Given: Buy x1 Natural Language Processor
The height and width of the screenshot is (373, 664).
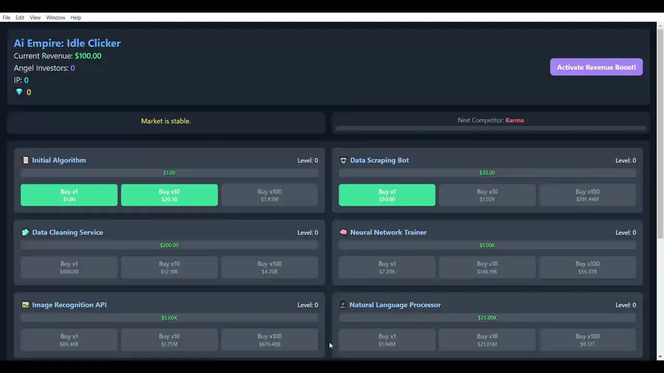Looking at the screenshot, I should [387, 340].
